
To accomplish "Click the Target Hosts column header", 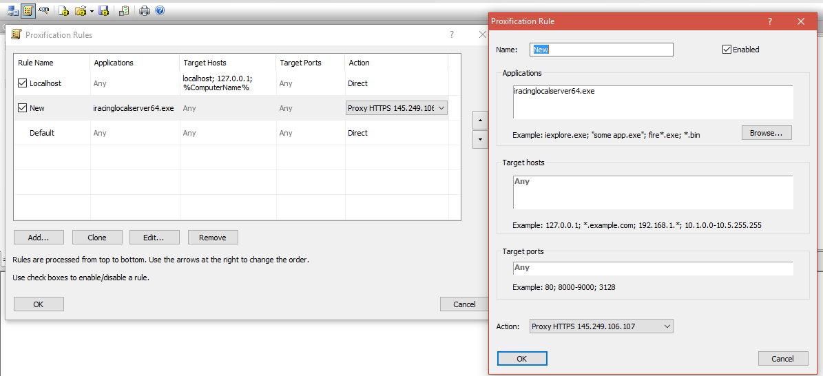I will pos(205,63).
